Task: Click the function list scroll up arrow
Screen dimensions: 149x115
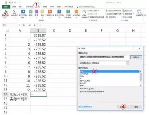Action: [141, 71]
